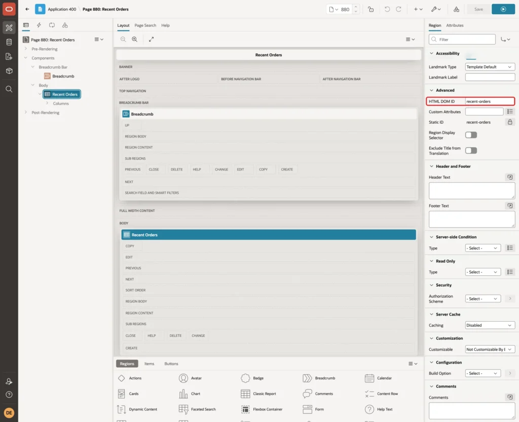Open Custom Attributes list picker
Image resolution: width=519 pixels, height=422 pixels.
pos(510,112)
